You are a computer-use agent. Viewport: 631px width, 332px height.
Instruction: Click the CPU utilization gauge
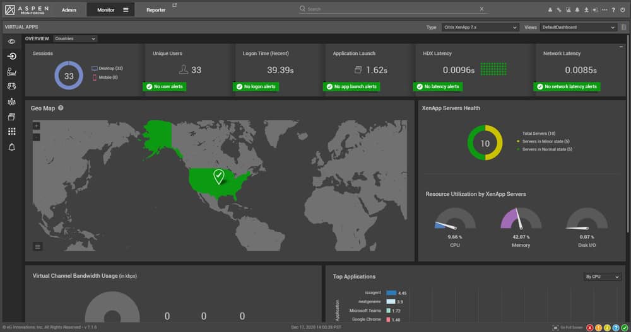tap(455, 219)
